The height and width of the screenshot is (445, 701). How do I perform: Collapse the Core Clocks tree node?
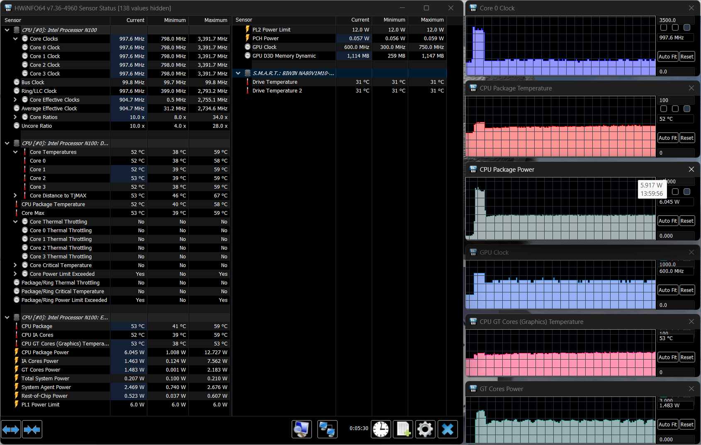15,39
